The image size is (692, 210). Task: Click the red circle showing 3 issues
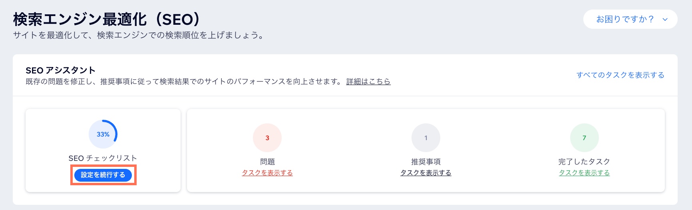(267, 138)
